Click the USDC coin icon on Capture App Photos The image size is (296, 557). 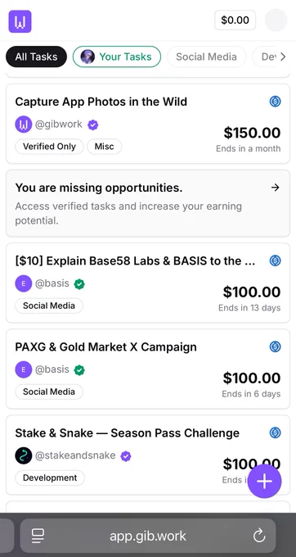click(x=275, y=102)
